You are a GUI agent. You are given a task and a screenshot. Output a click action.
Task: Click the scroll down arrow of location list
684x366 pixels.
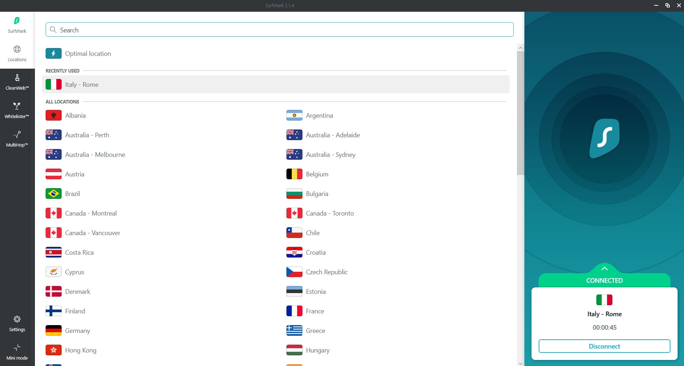(520, 363)
